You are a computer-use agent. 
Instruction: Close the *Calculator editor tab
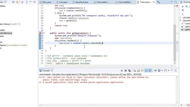click(154, 2)
